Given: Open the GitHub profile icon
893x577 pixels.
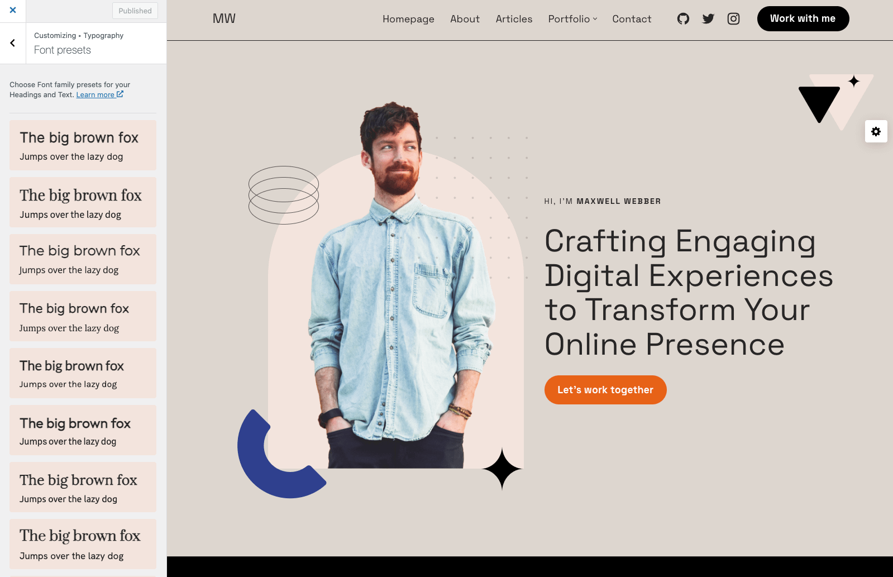Looking at the screenshot, I should point(683,19).
